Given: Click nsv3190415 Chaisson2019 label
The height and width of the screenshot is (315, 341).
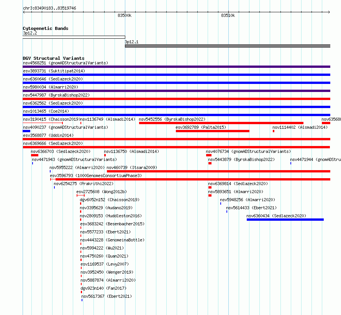Looking at the screenshot, I should 52,120.
